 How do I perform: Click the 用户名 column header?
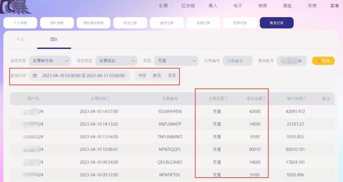click(33, 99)
